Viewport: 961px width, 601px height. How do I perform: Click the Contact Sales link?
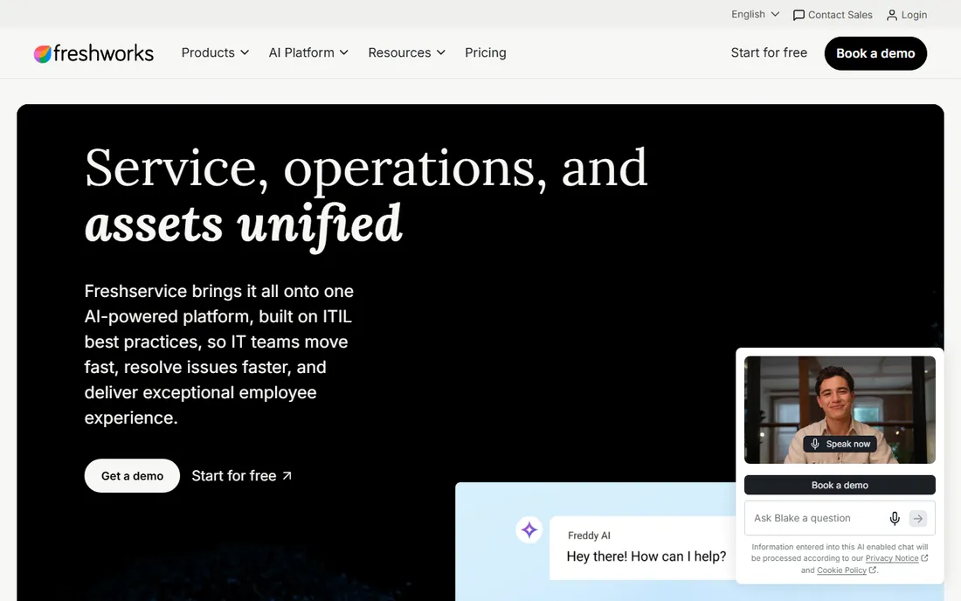(833, 15)
